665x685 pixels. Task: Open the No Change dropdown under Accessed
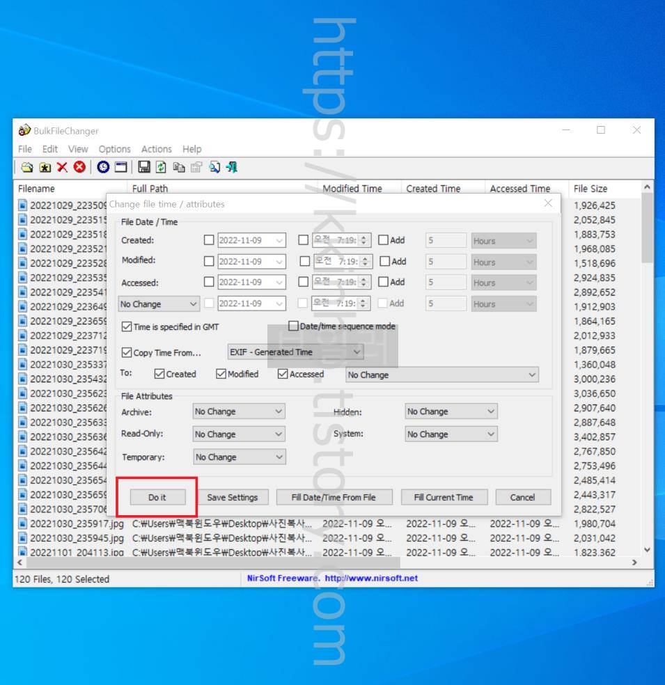tap(159, 304)
